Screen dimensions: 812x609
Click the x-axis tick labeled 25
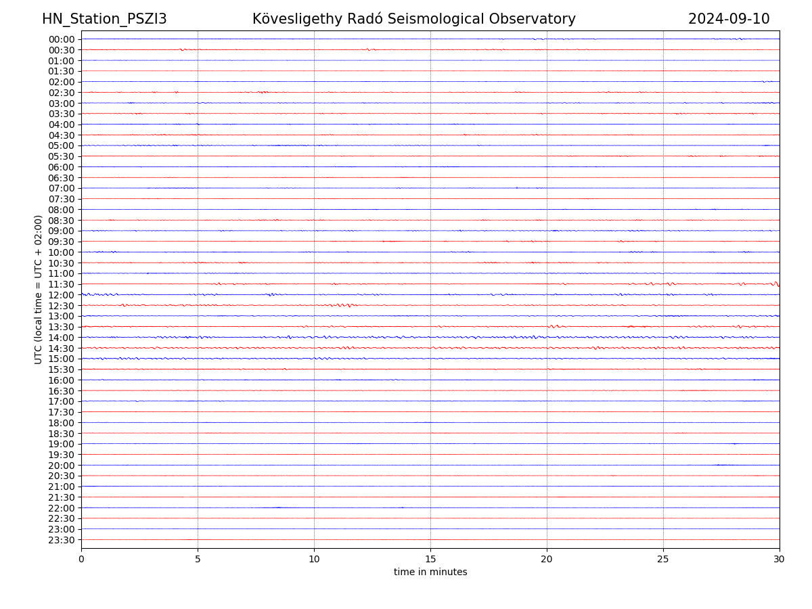663,560
